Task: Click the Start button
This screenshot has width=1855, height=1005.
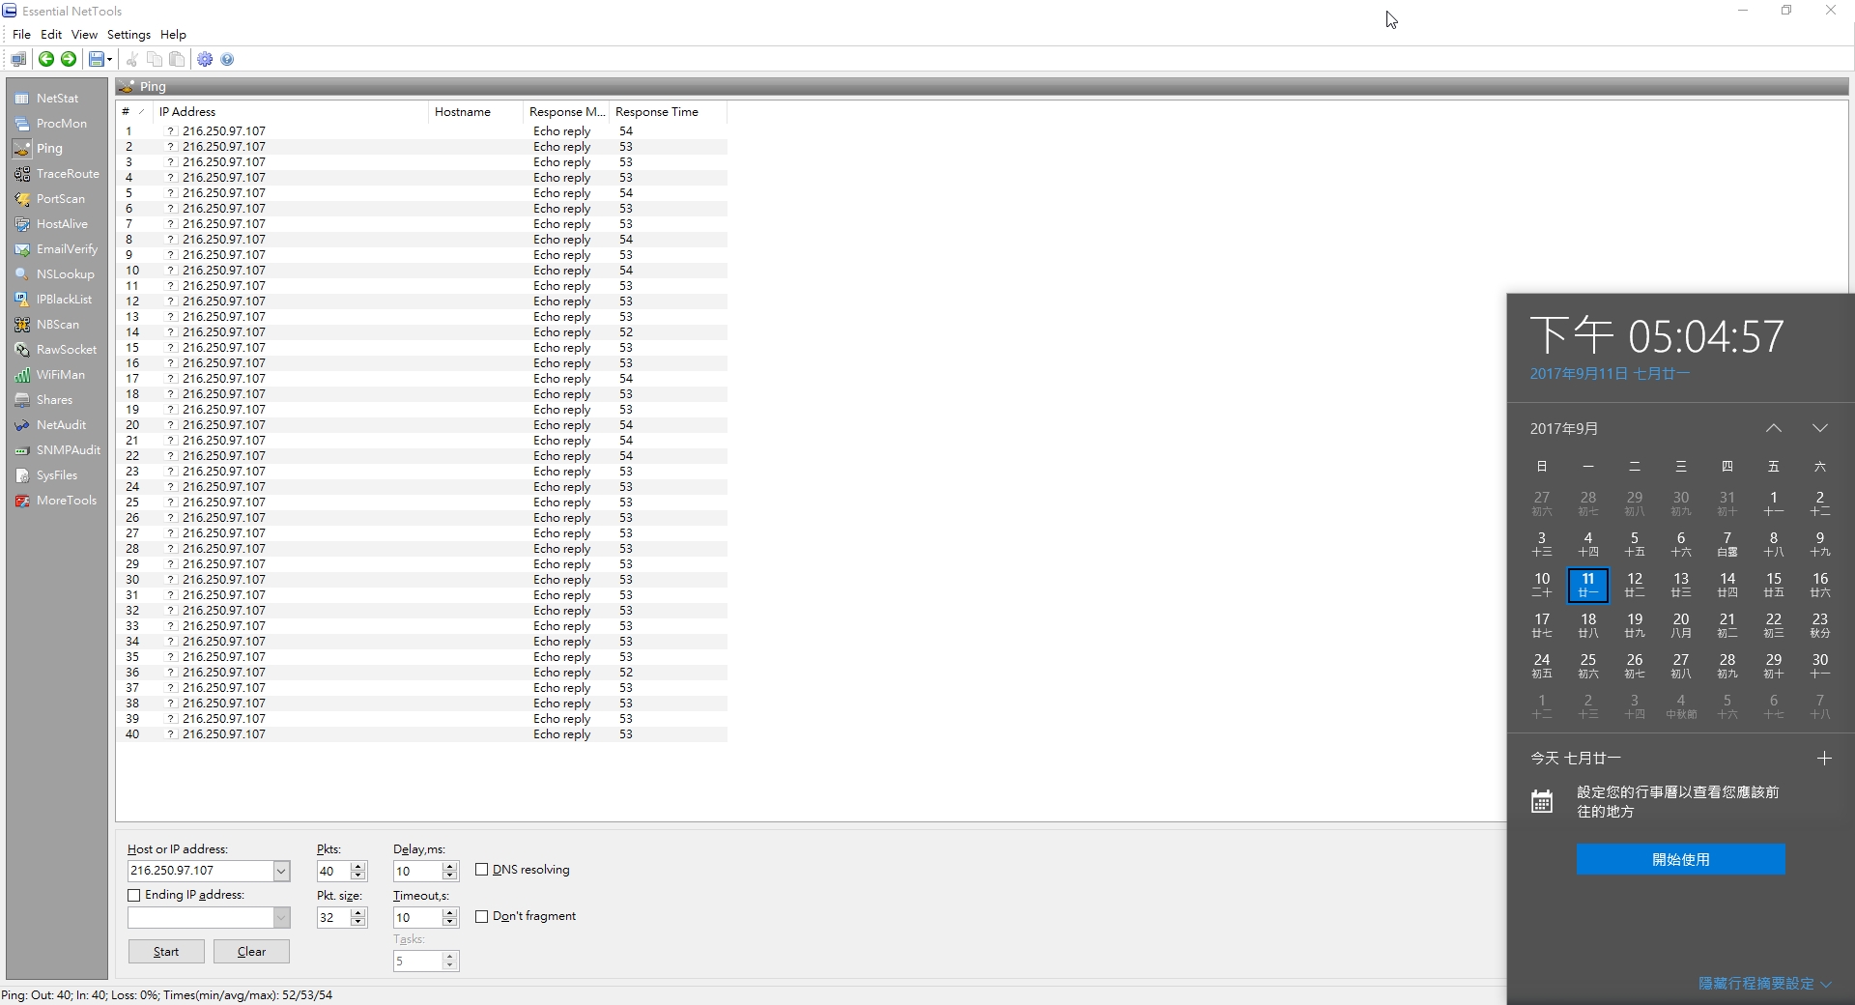Action: (166, 952)
